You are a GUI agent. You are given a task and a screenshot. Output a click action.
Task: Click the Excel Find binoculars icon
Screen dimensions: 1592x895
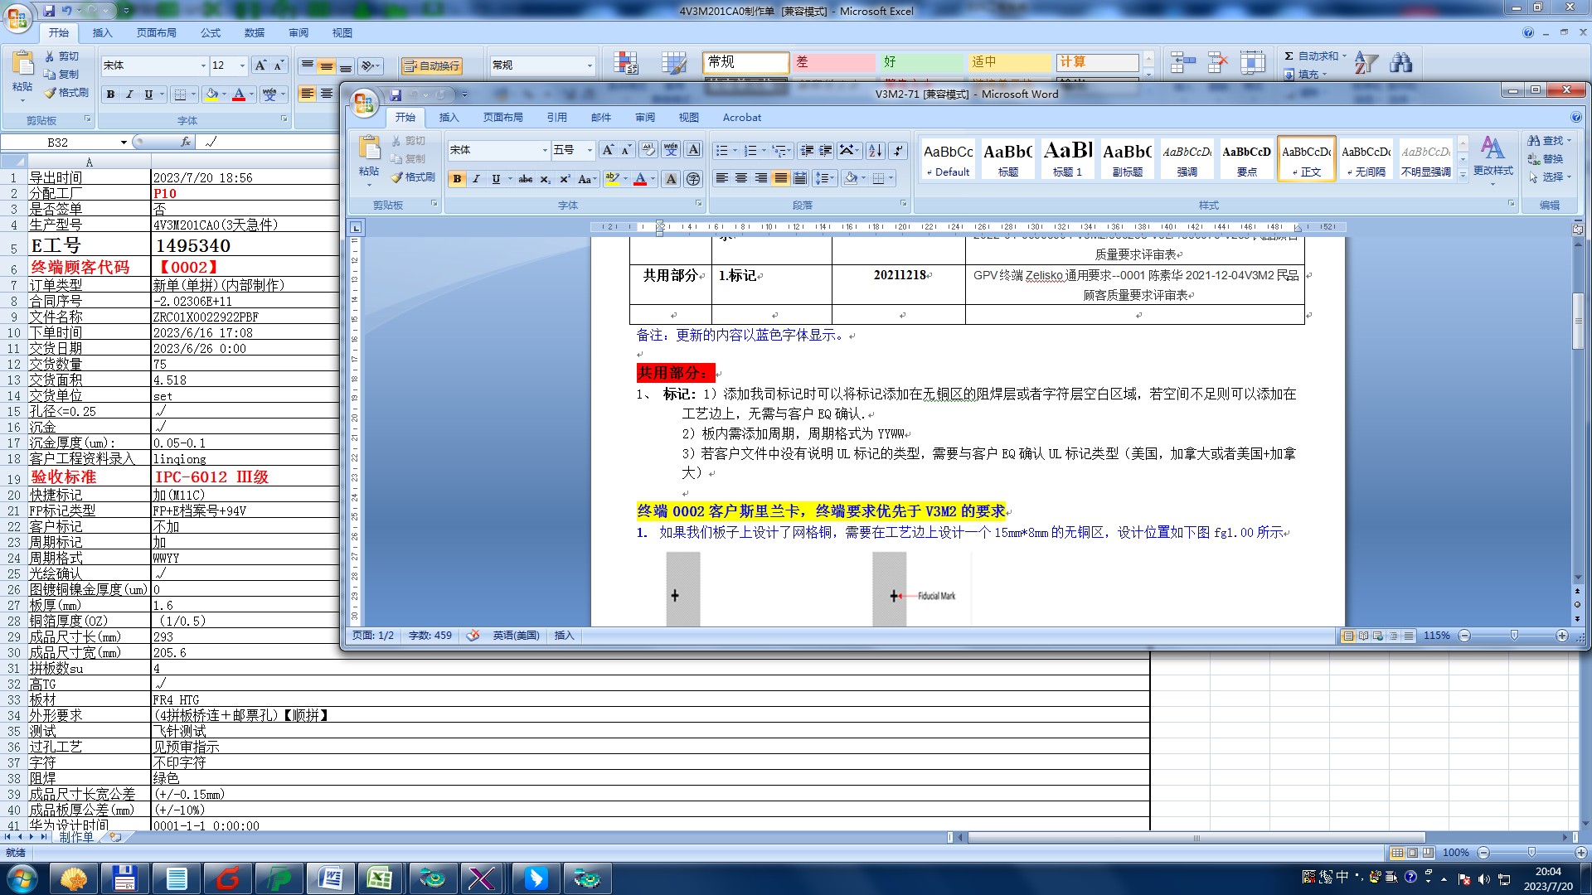pyautogui.click(x=1401, y=63)
